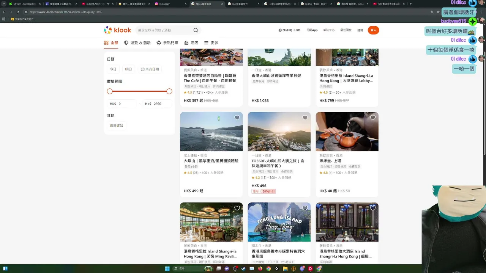This screenshot has width=486, height=273.
Task: Open 香港大嶼山及寶蓮禪寺半日遊 listing title
Action: tap(276, 75)
